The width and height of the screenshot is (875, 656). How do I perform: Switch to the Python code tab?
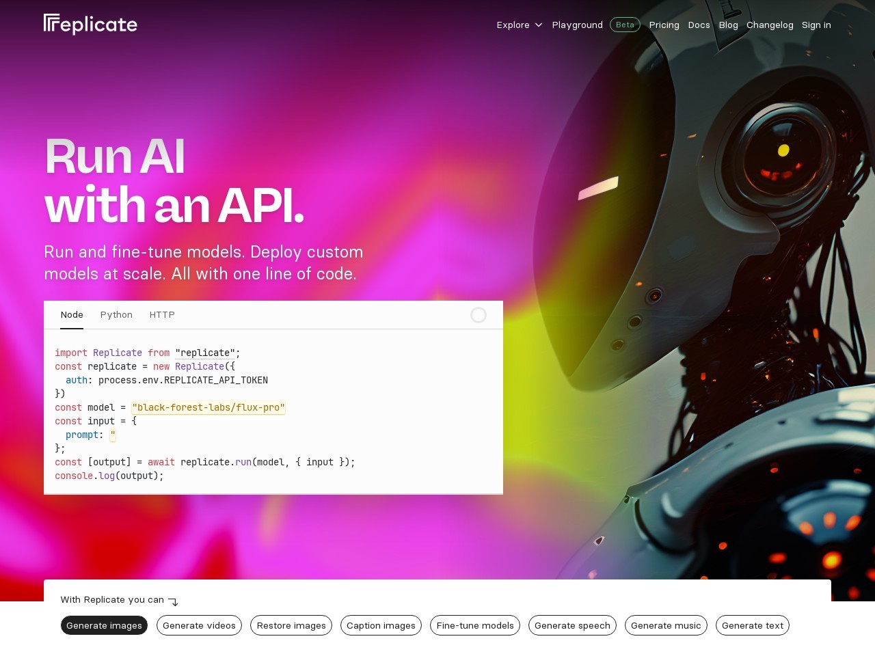[116, 315]
